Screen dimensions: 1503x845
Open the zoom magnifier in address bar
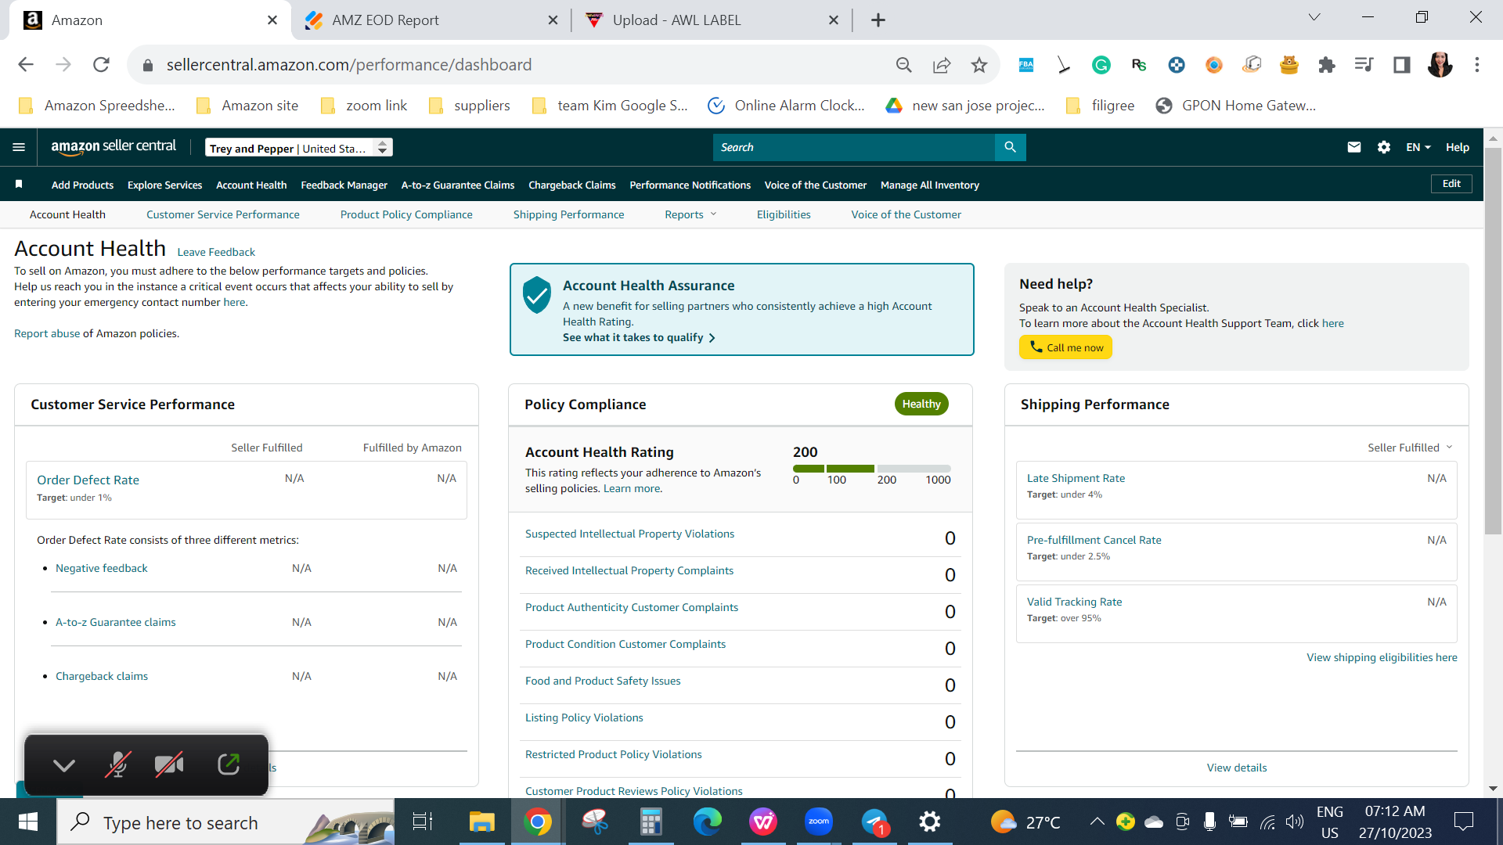(904, 65)
